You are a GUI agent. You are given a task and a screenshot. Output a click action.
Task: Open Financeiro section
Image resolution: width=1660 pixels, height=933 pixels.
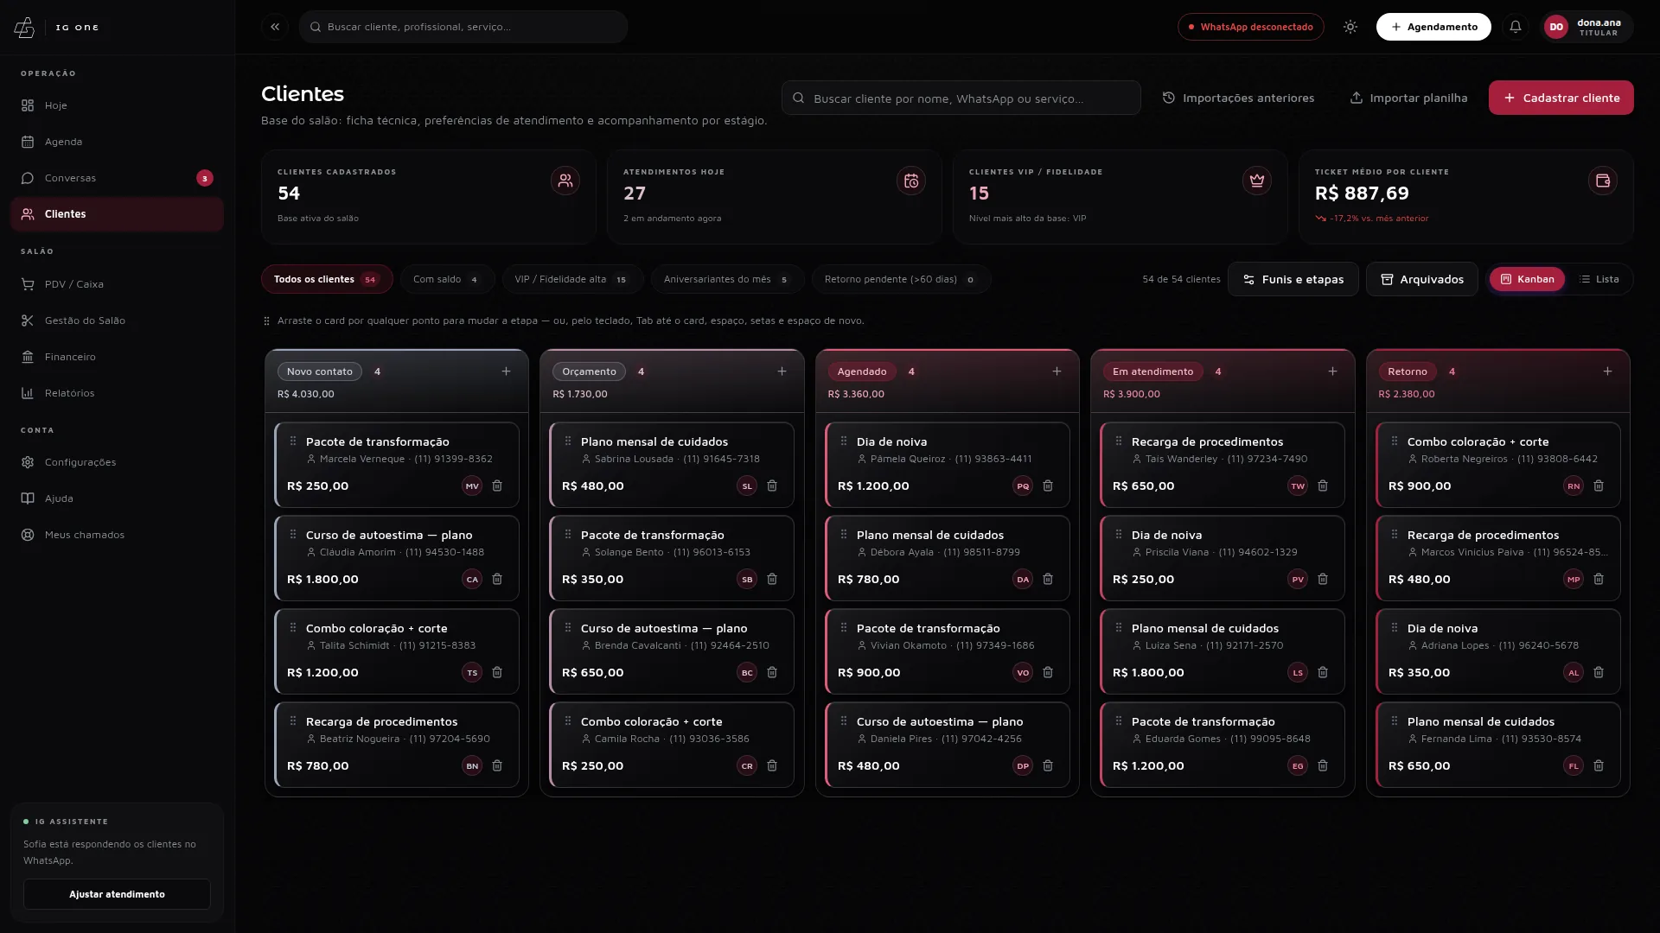click(117, 357)
